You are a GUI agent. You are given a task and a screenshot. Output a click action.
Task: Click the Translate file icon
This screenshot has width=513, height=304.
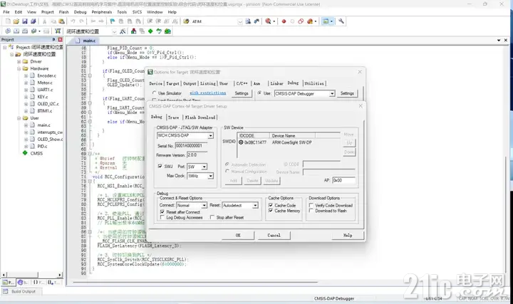pos(8,31)
